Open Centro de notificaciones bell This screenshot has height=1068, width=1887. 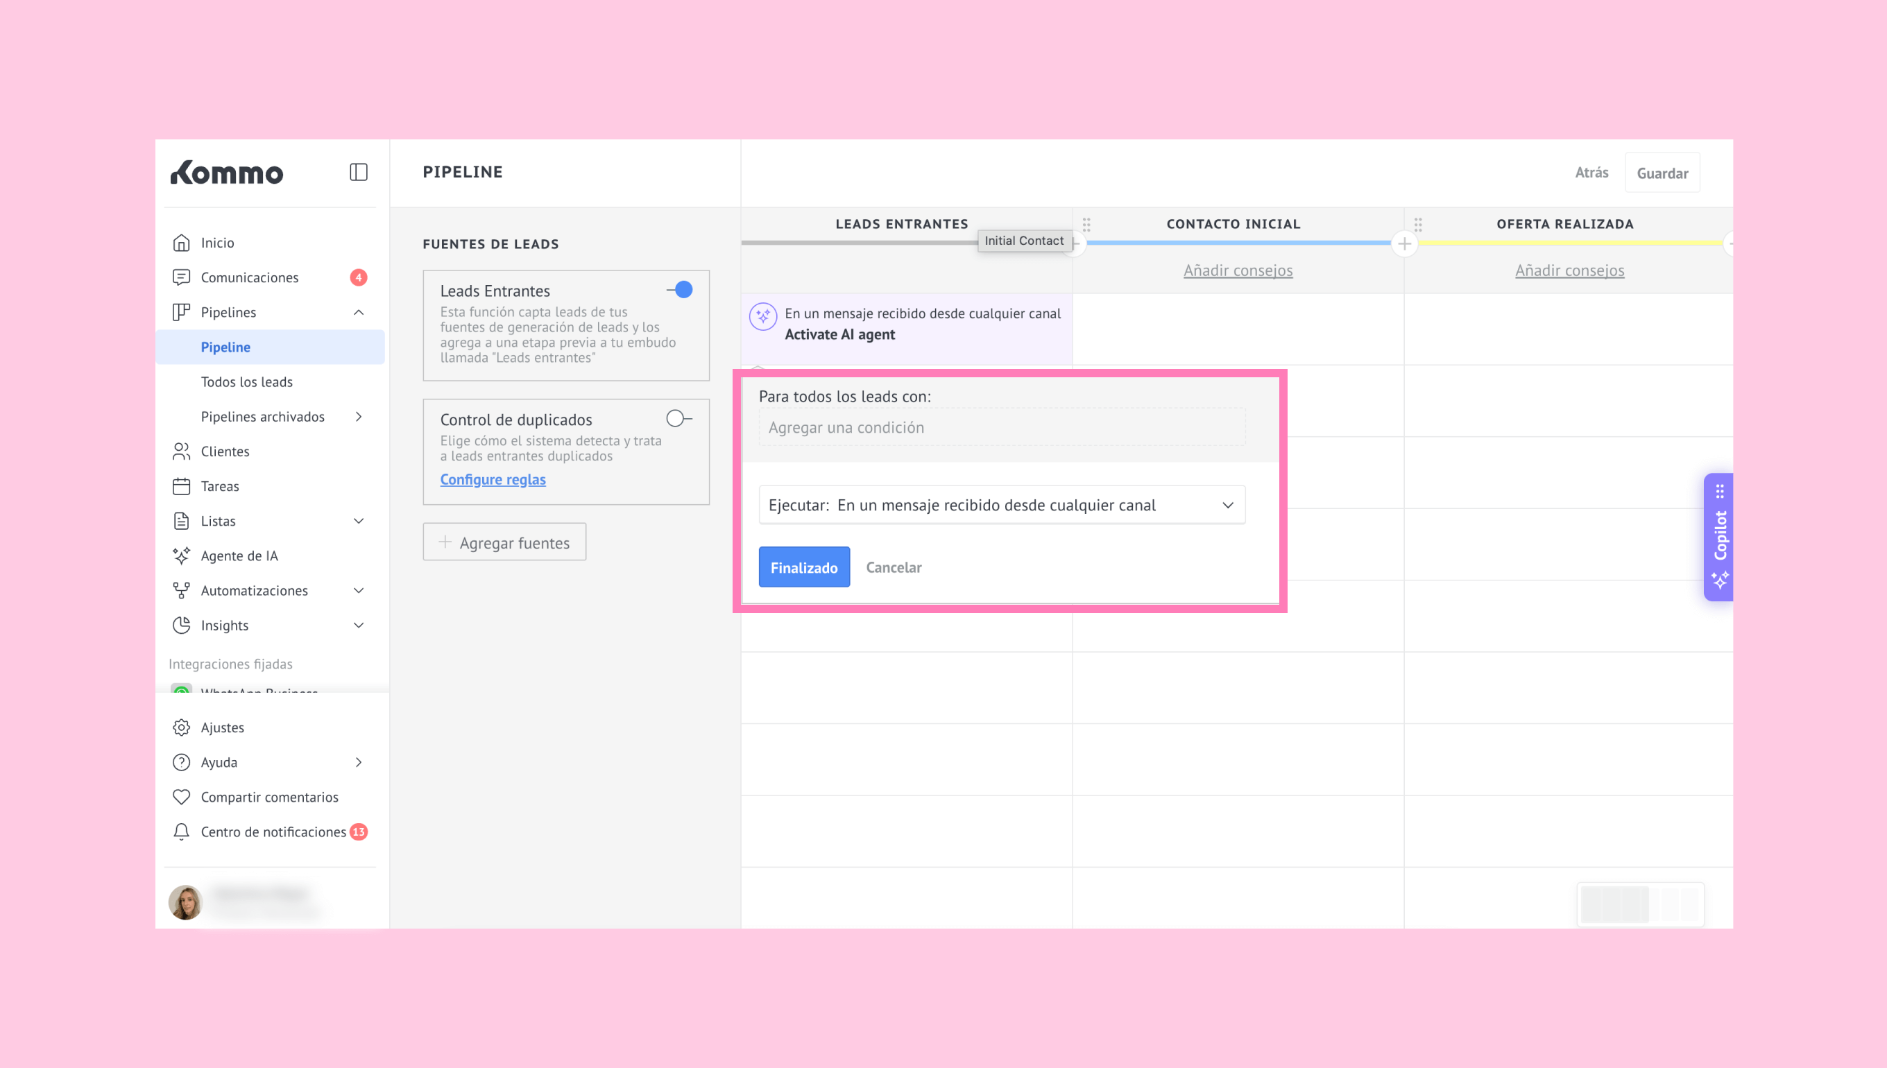click(181, 832)
